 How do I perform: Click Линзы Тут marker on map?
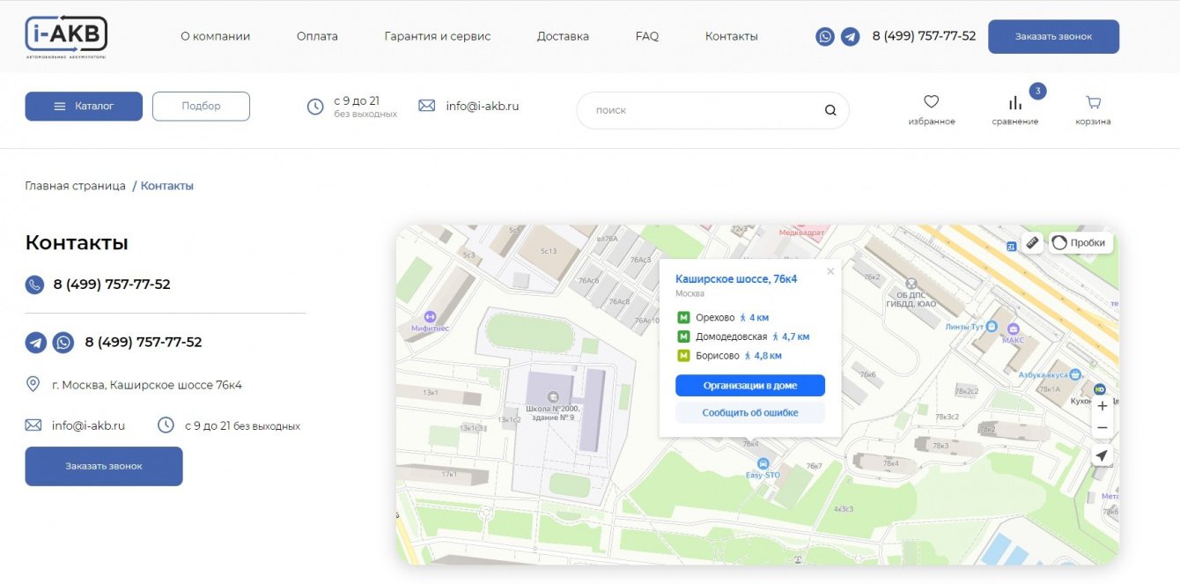(x=992, y=326)
